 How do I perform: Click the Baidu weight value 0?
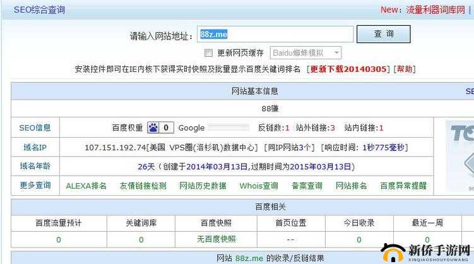(x=166, y=128)
